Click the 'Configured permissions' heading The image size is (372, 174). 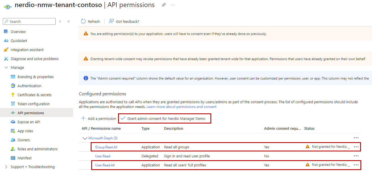click(x=102, y=94)
